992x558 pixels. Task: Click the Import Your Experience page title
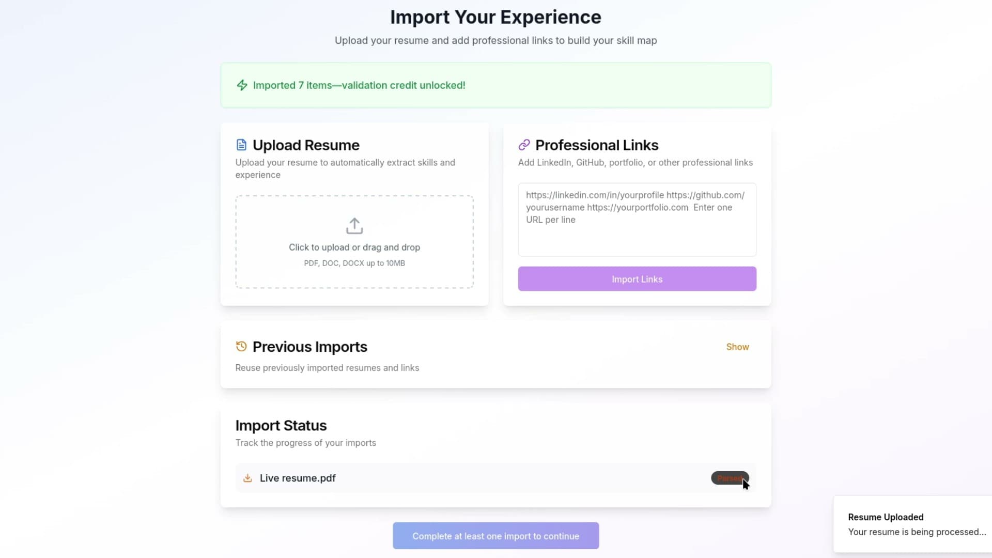pos(495,18)
